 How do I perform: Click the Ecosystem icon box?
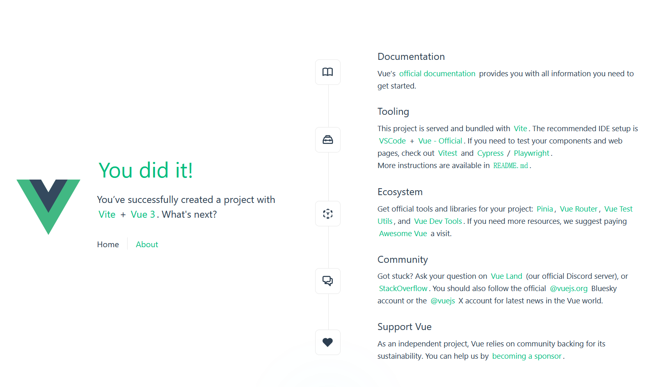click(327, 214)
